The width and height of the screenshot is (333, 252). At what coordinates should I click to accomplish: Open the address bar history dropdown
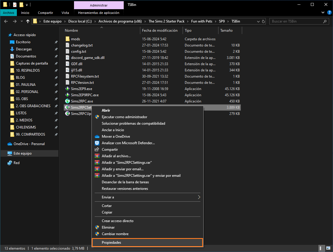[257, 21]
